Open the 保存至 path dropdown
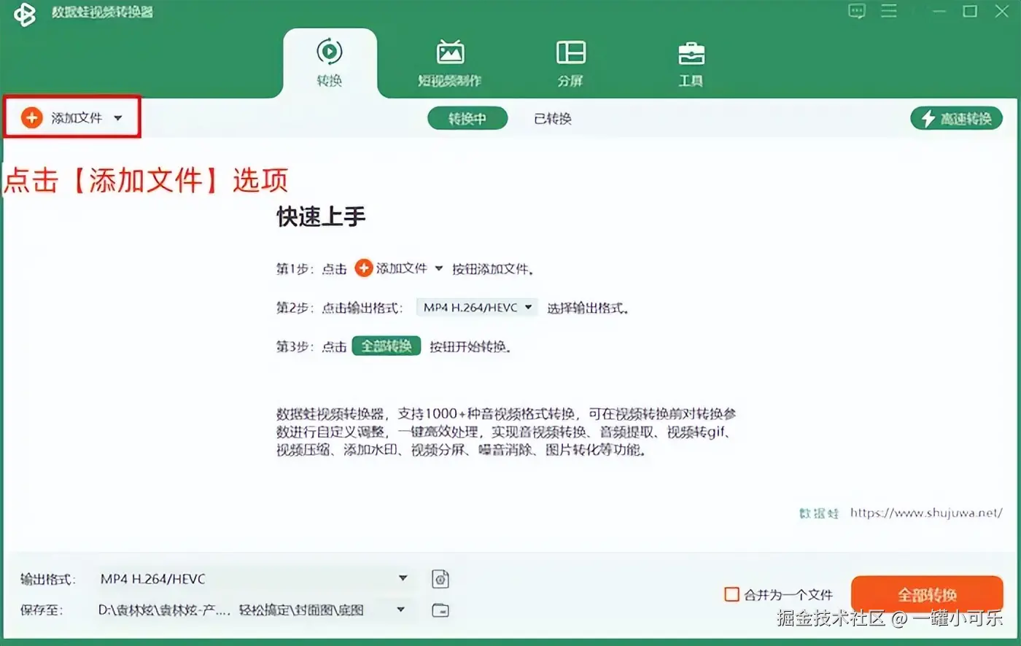Image resolution: width=1021 pixels, height=646 pixels. point(252,610)
